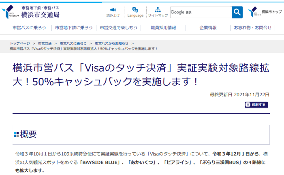
Task: Go to 市営バスからお知らせ breadcrumb link
Action: [111, 43]
